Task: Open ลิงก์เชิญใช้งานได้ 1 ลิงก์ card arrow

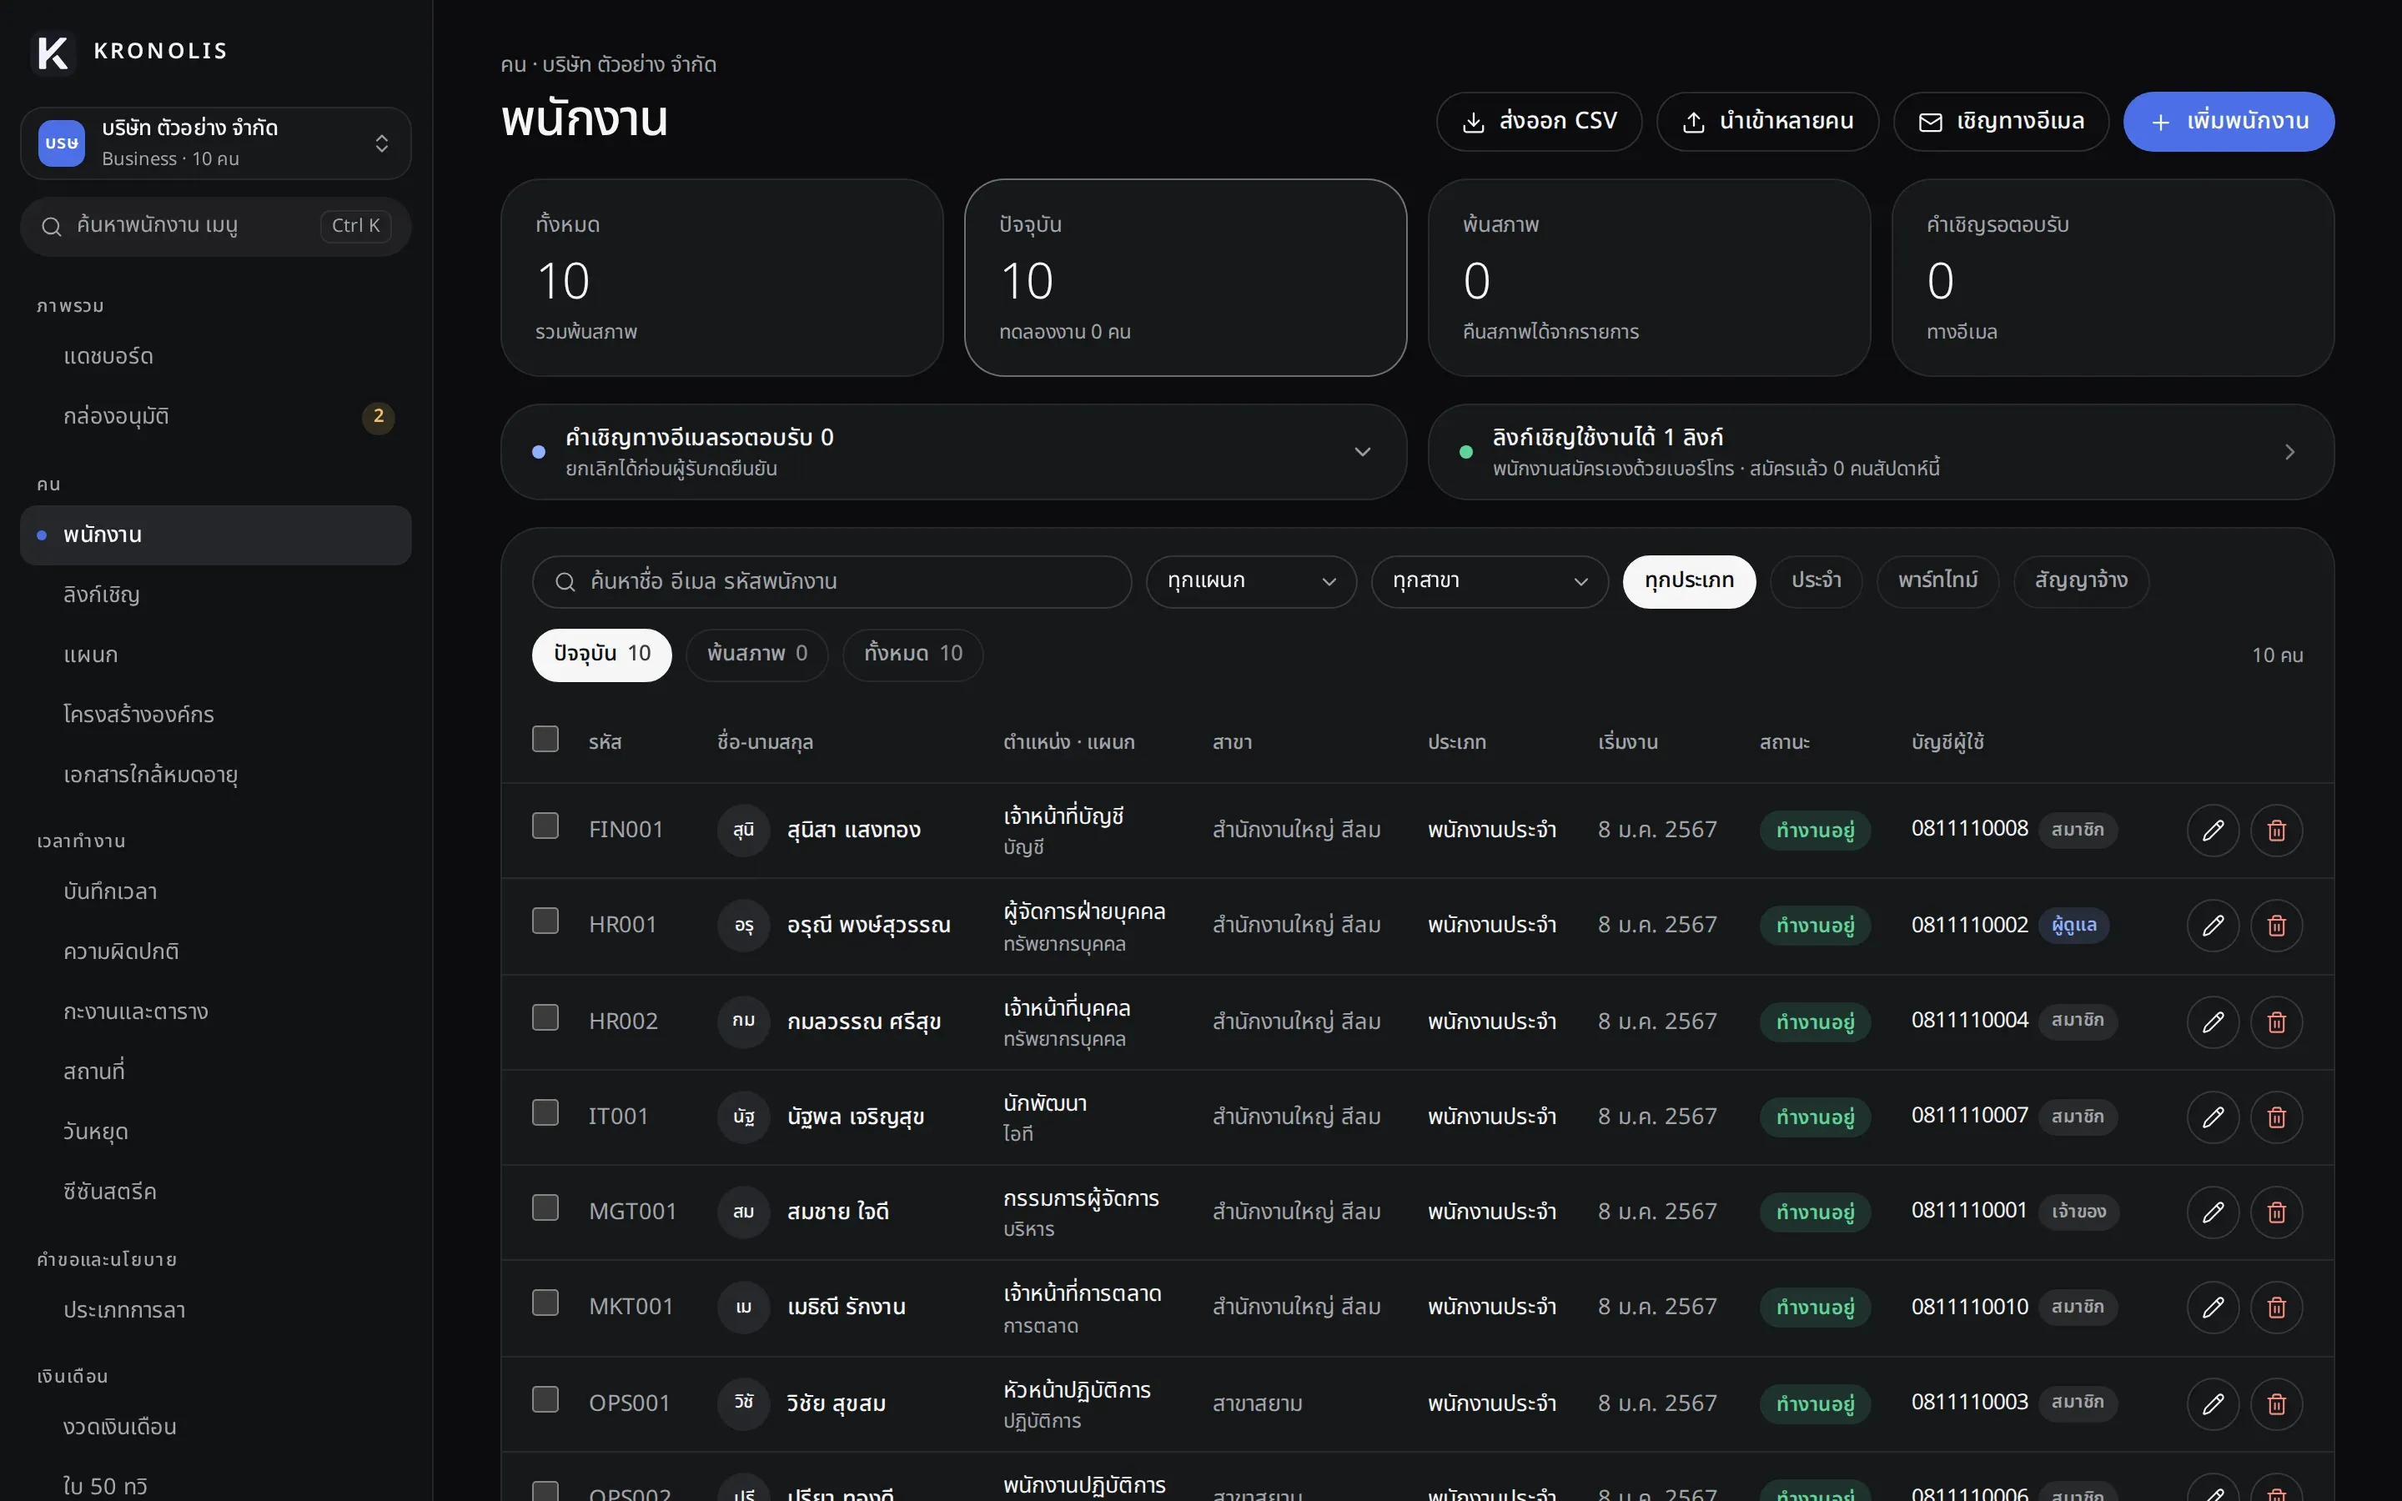Action: point(2290,452)
